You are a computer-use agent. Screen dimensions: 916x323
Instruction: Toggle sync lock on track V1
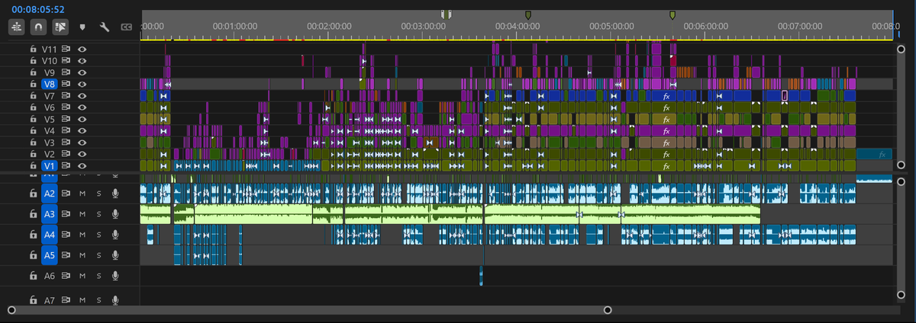click(67, 165)
